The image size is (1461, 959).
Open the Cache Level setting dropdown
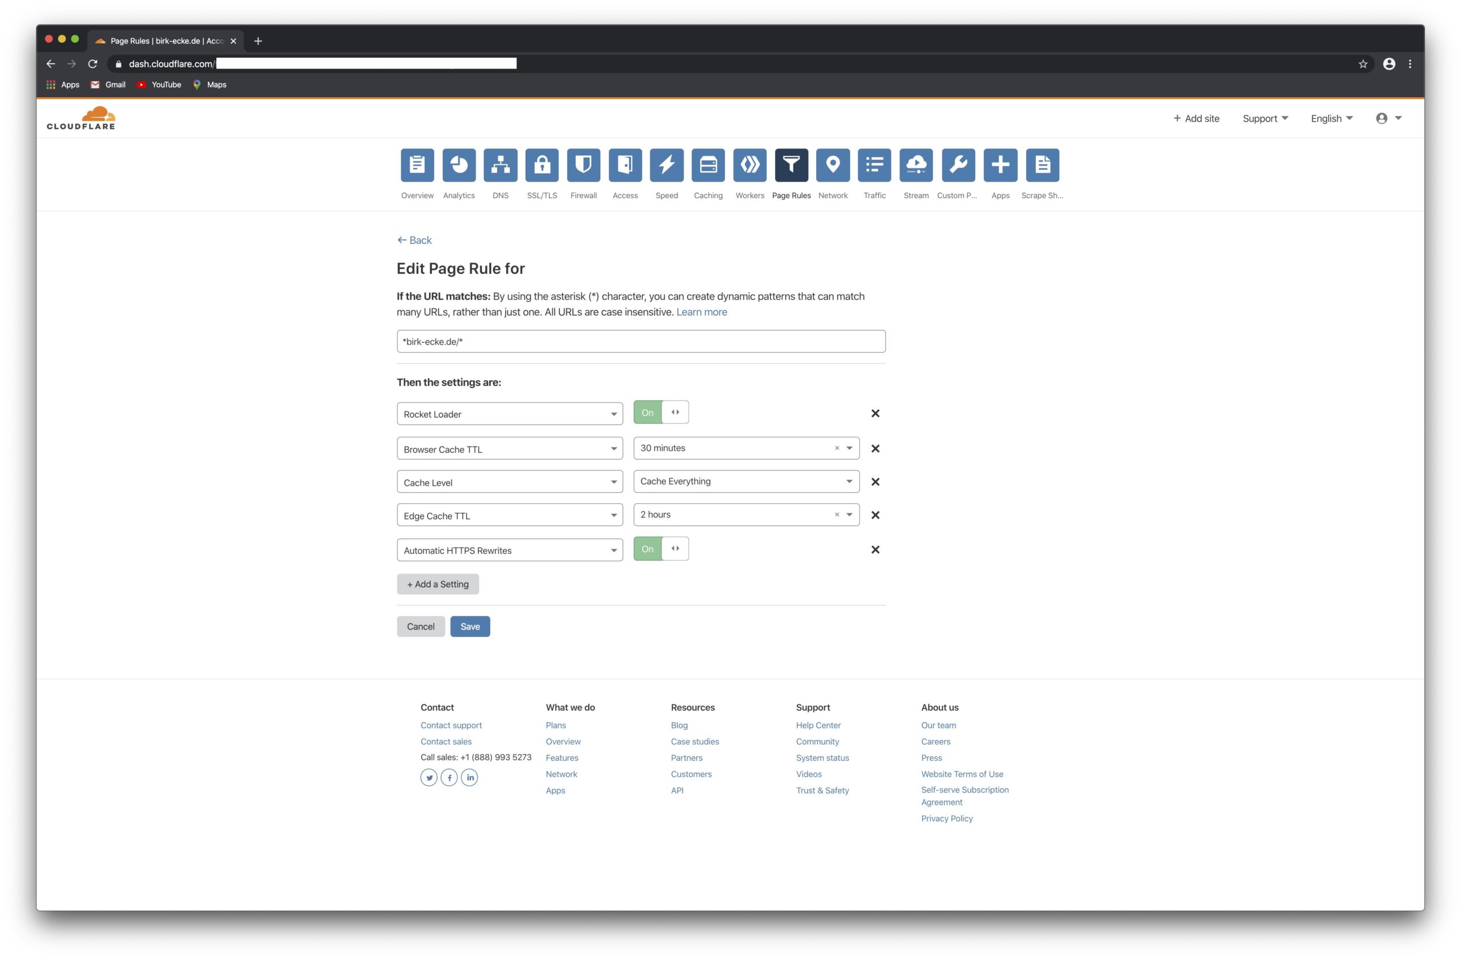(510, 482)
